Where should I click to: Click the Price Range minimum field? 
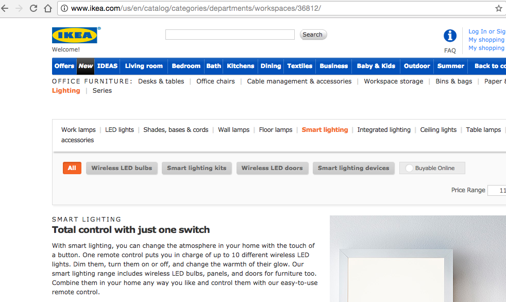(x=497, y=190)
